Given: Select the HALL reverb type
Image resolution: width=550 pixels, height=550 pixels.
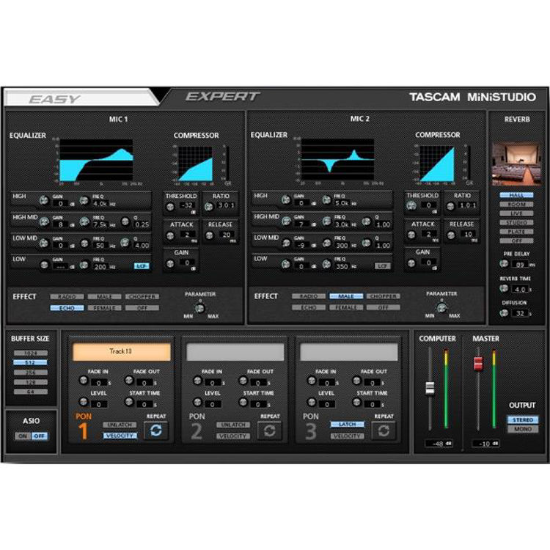Looking at the screenshot, I should [x=516, y=195].
